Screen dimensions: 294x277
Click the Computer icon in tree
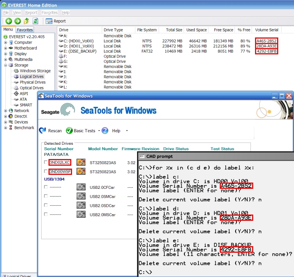[11, 43]
